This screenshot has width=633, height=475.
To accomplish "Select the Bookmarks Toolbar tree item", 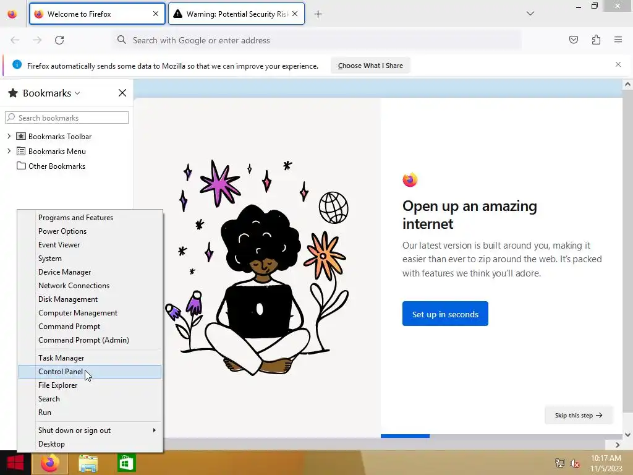I will pyautogui.click(x=60, y=137).
